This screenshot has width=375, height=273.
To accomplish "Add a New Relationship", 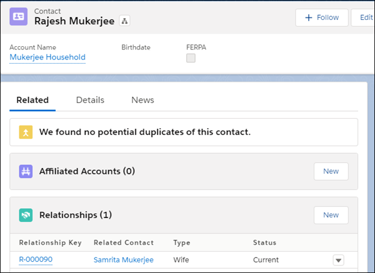I will 331,215.
